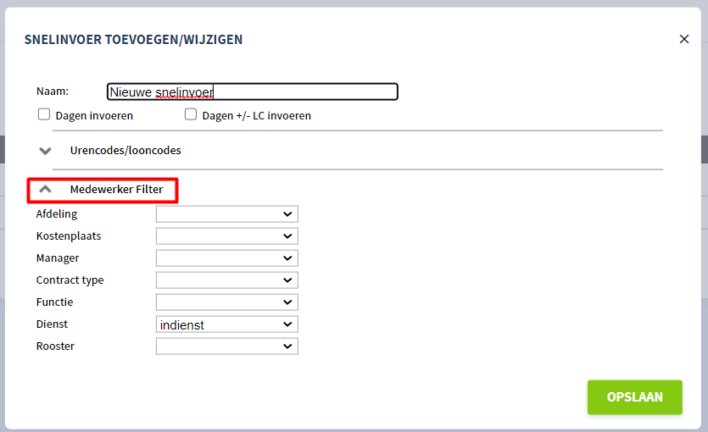Click the Contract type label

[70, 280]
